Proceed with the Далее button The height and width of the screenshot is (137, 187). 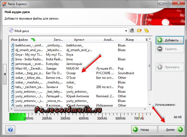(171, 129)
